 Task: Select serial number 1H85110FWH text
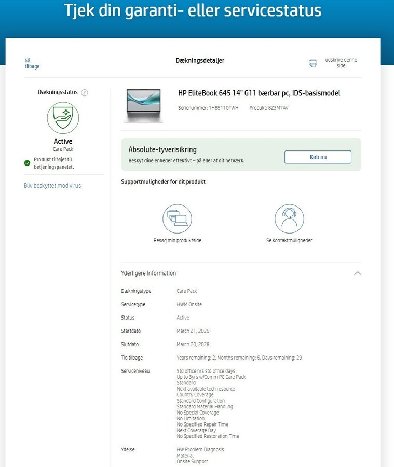point(224,108)
